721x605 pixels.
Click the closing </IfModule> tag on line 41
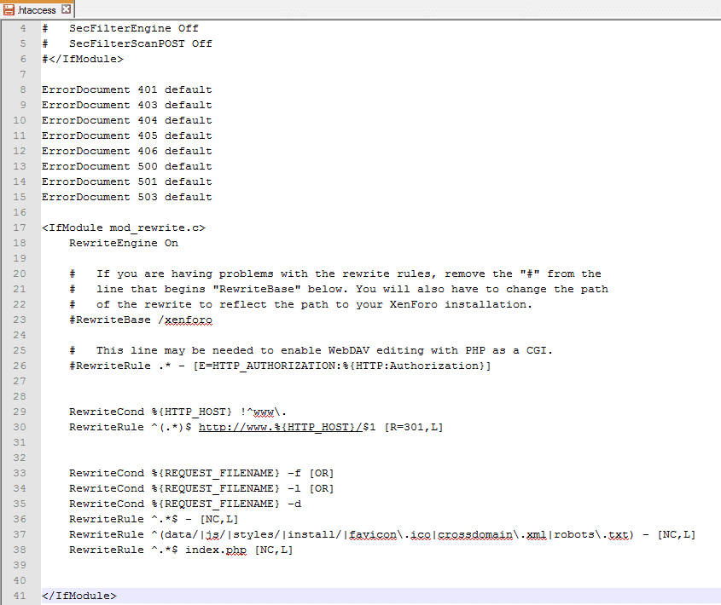[78, 596]
